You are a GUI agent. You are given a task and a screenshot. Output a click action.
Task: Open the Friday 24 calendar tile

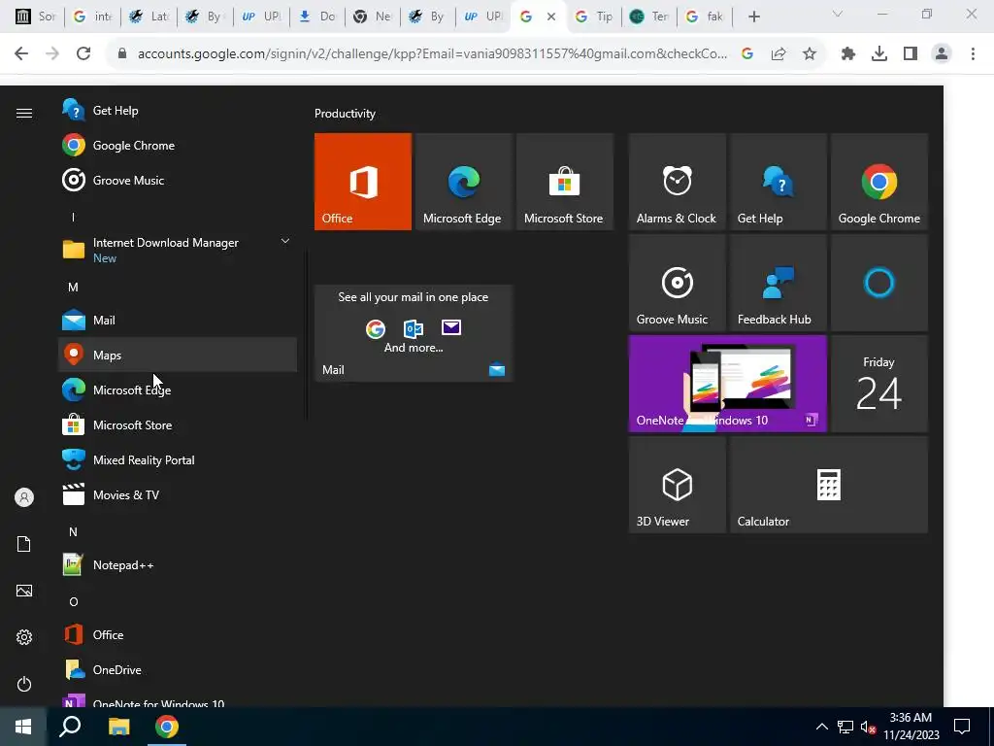point(878,384)
